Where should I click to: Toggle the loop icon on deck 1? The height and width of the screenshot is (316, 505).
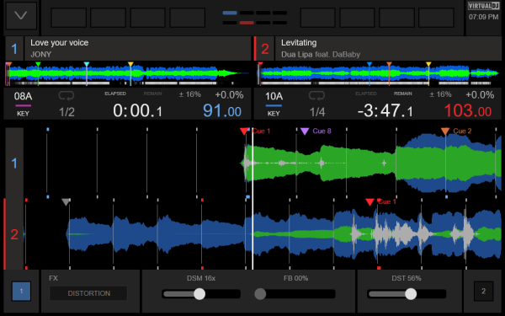(66, 95)
